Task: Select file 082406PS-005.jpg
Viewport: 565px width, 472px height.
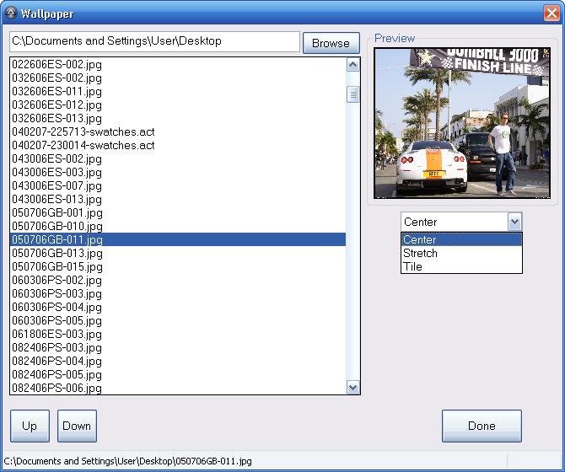Action: [x=178, y=374]
